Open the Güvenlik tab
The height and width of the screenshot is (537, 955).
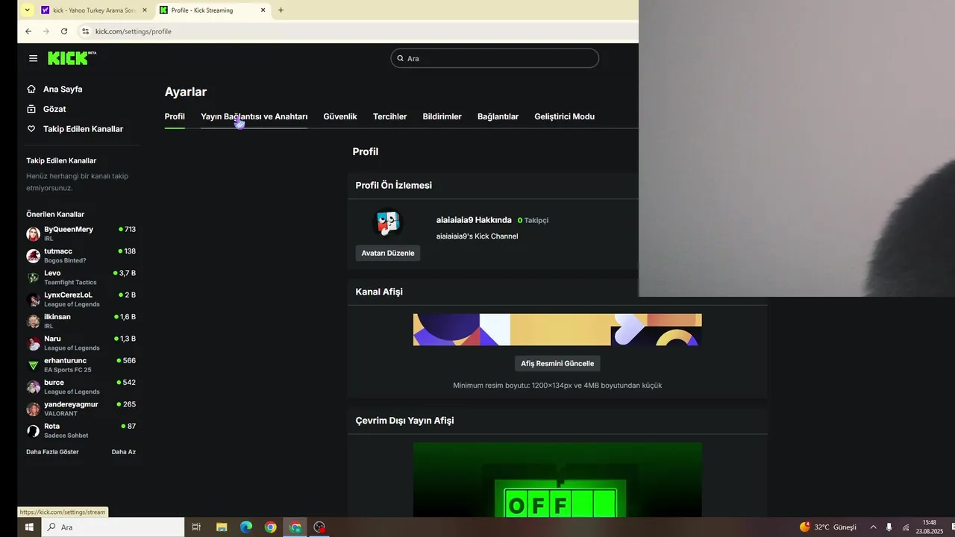click(x=340, y=116)
